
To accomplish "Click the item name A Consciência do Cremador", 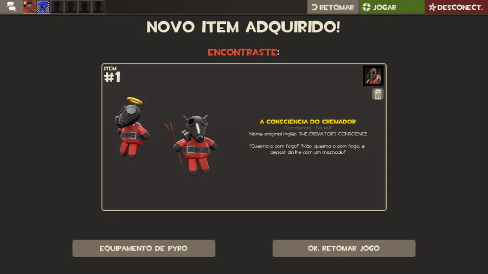I will click(308, 121).
